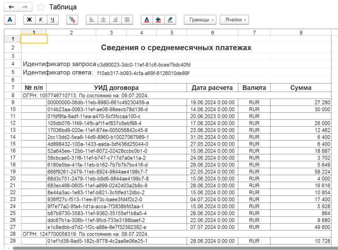Click the text wrap/spelling abc icon
338x250 pixels.
coord(72,20)
